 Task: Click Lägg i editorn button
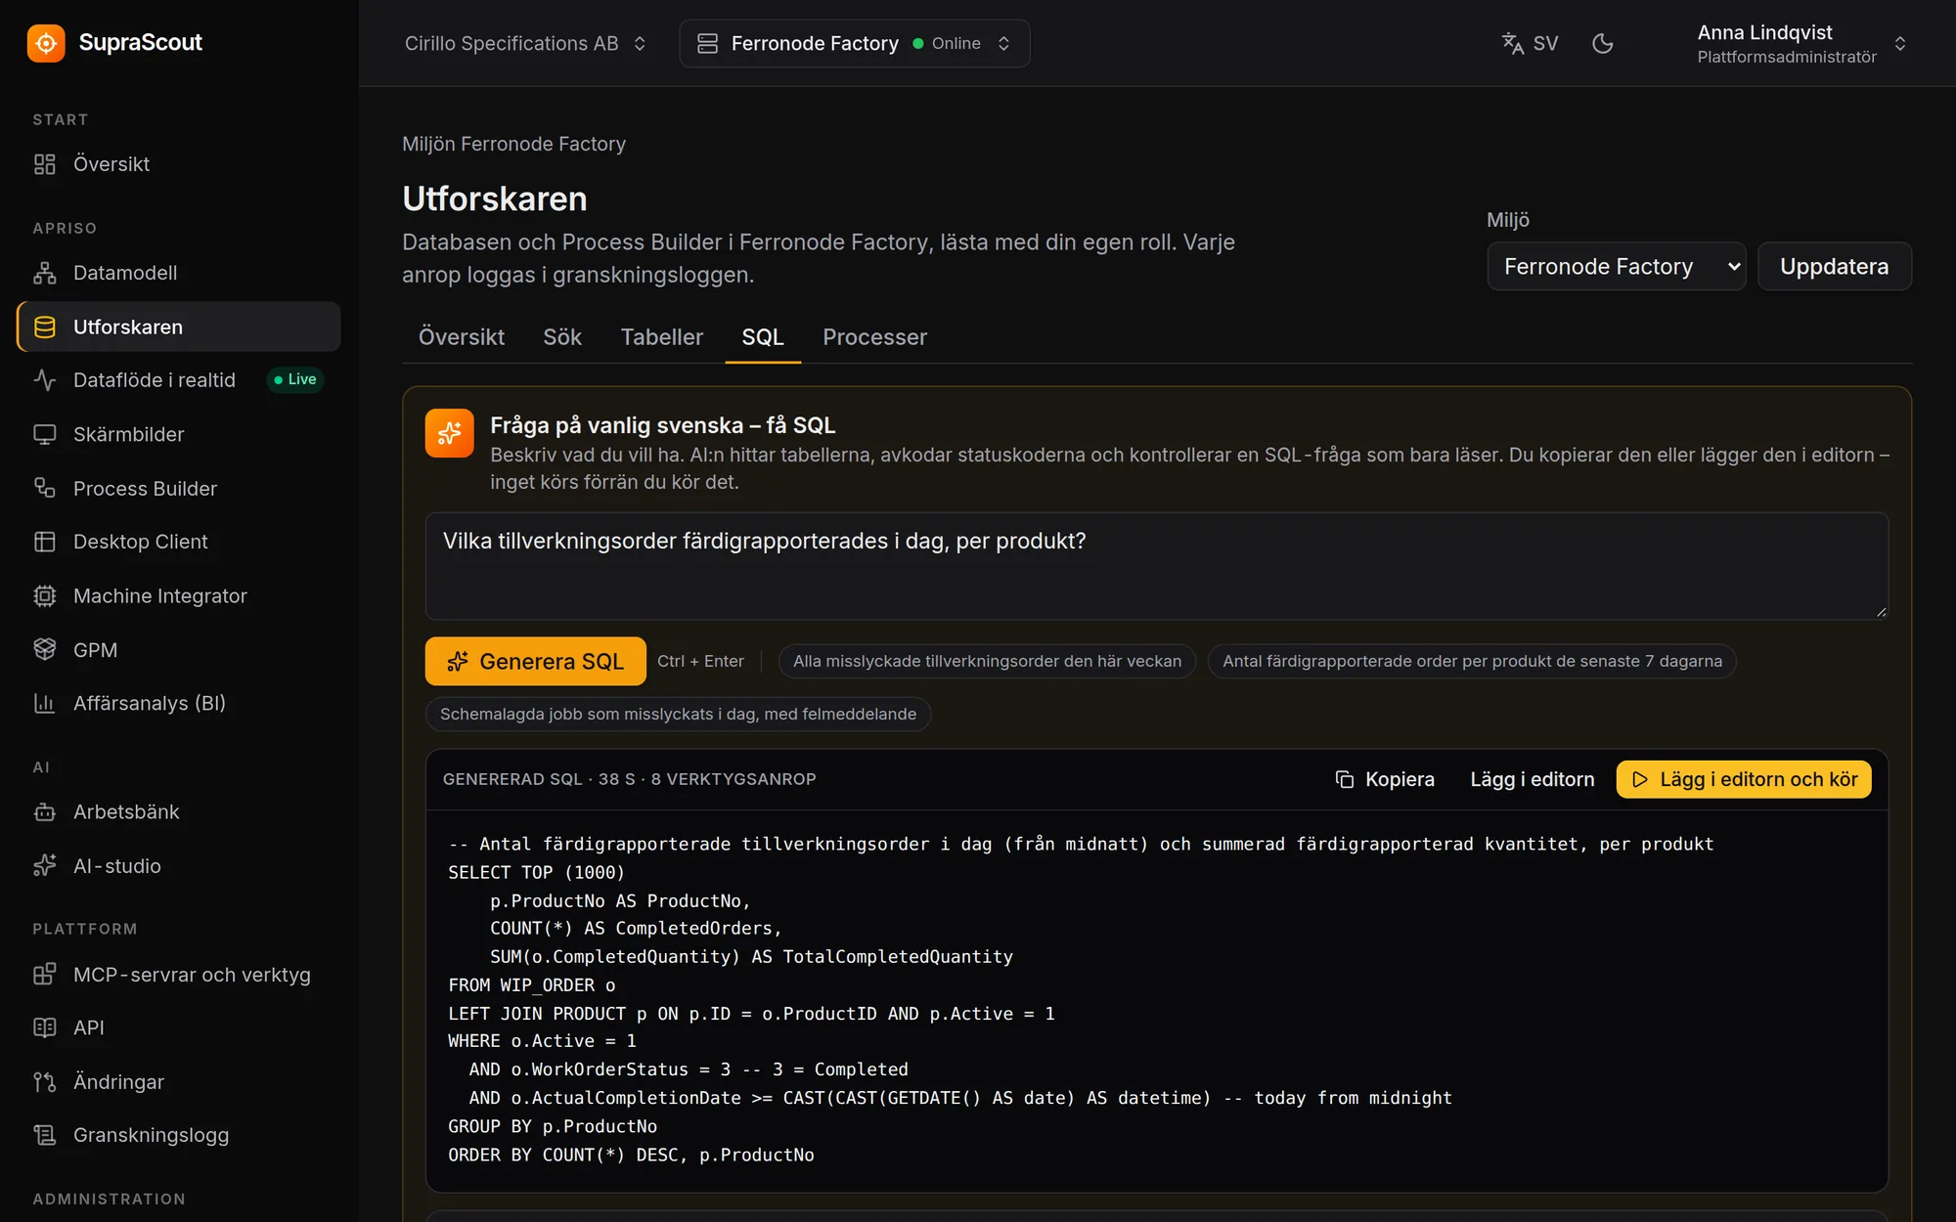[x=1533, y=779]
